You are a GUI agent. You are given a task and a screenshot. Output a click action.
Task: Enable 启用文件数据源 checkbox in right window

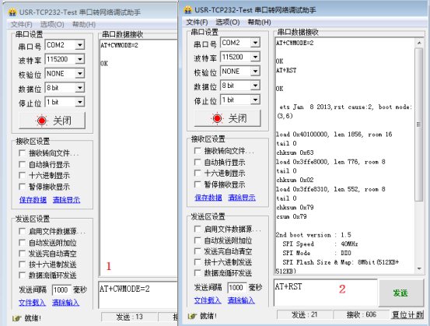[x=198, y=229]
